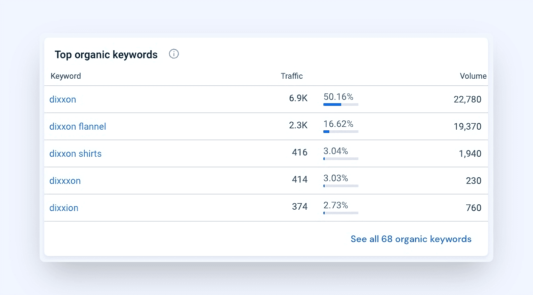Open the dixxxon keyword link
The image size is (533, 295).
coord(65,181)
